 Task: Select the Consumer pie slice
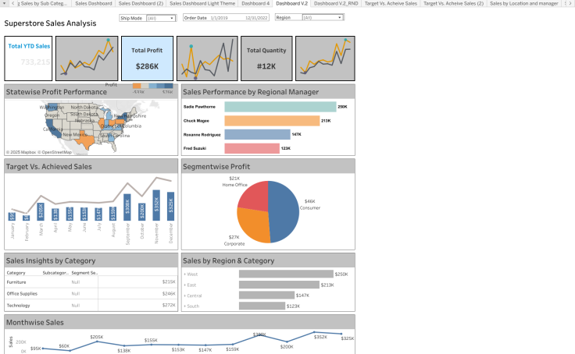(x=286, y=211)
